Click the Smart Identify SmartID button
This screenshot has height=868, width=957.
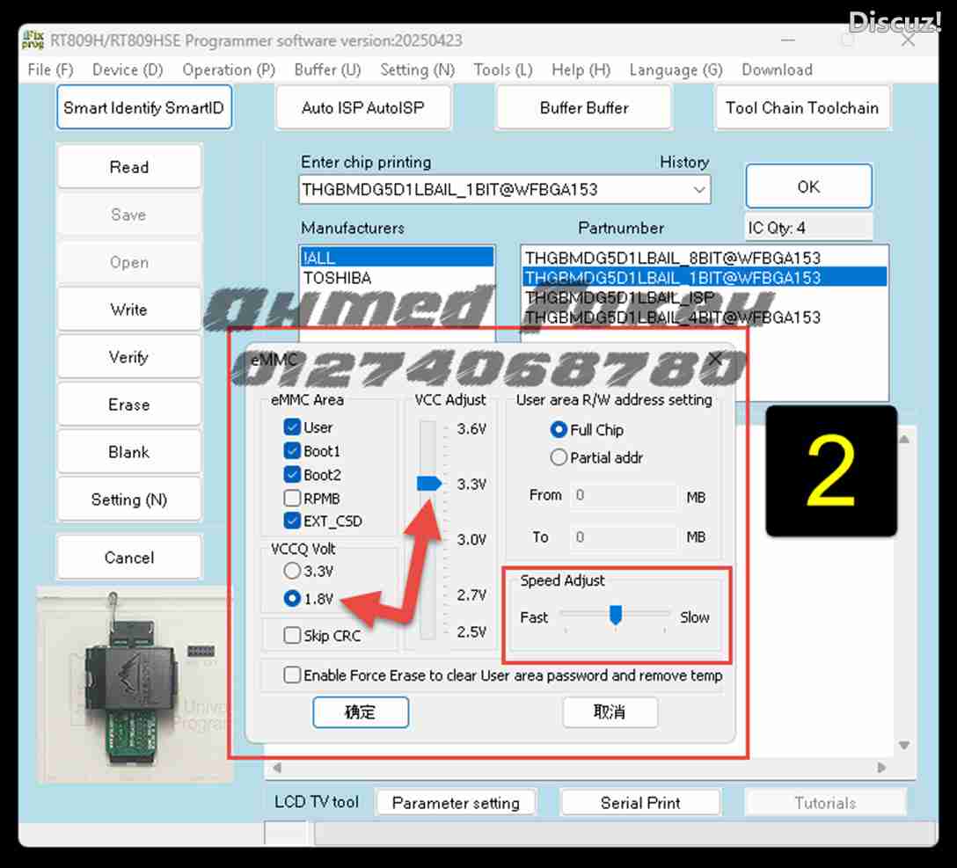click(x=144, y=107)
